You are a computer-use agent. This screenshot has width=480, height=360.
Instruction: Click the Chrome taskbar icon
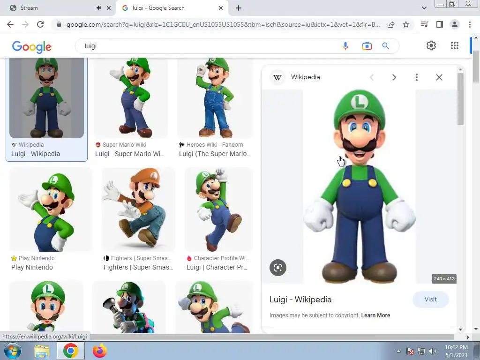(70, 351)
